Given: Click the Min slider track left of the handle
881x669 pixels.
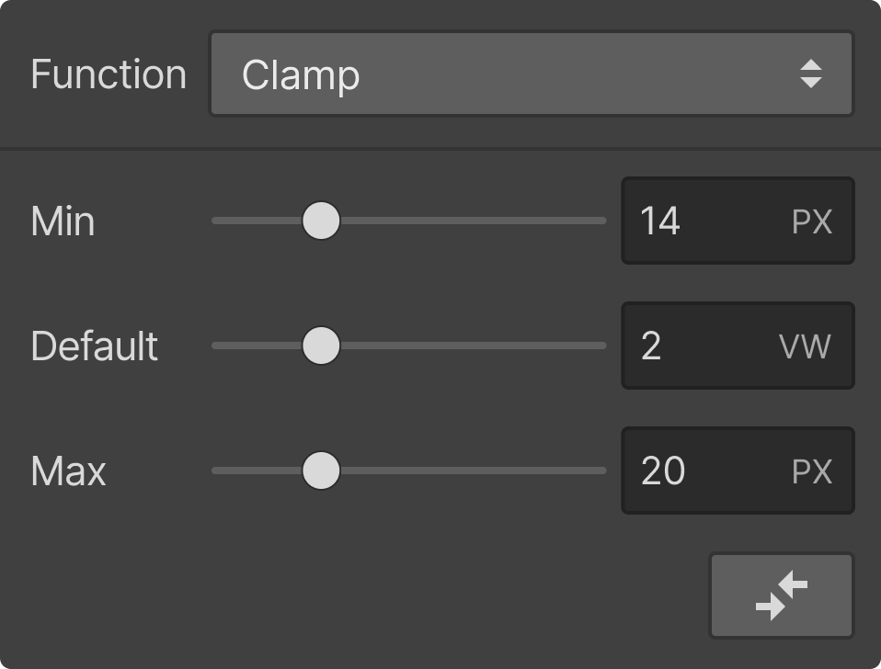Looking at the screenshot, I should click(257, 221).
